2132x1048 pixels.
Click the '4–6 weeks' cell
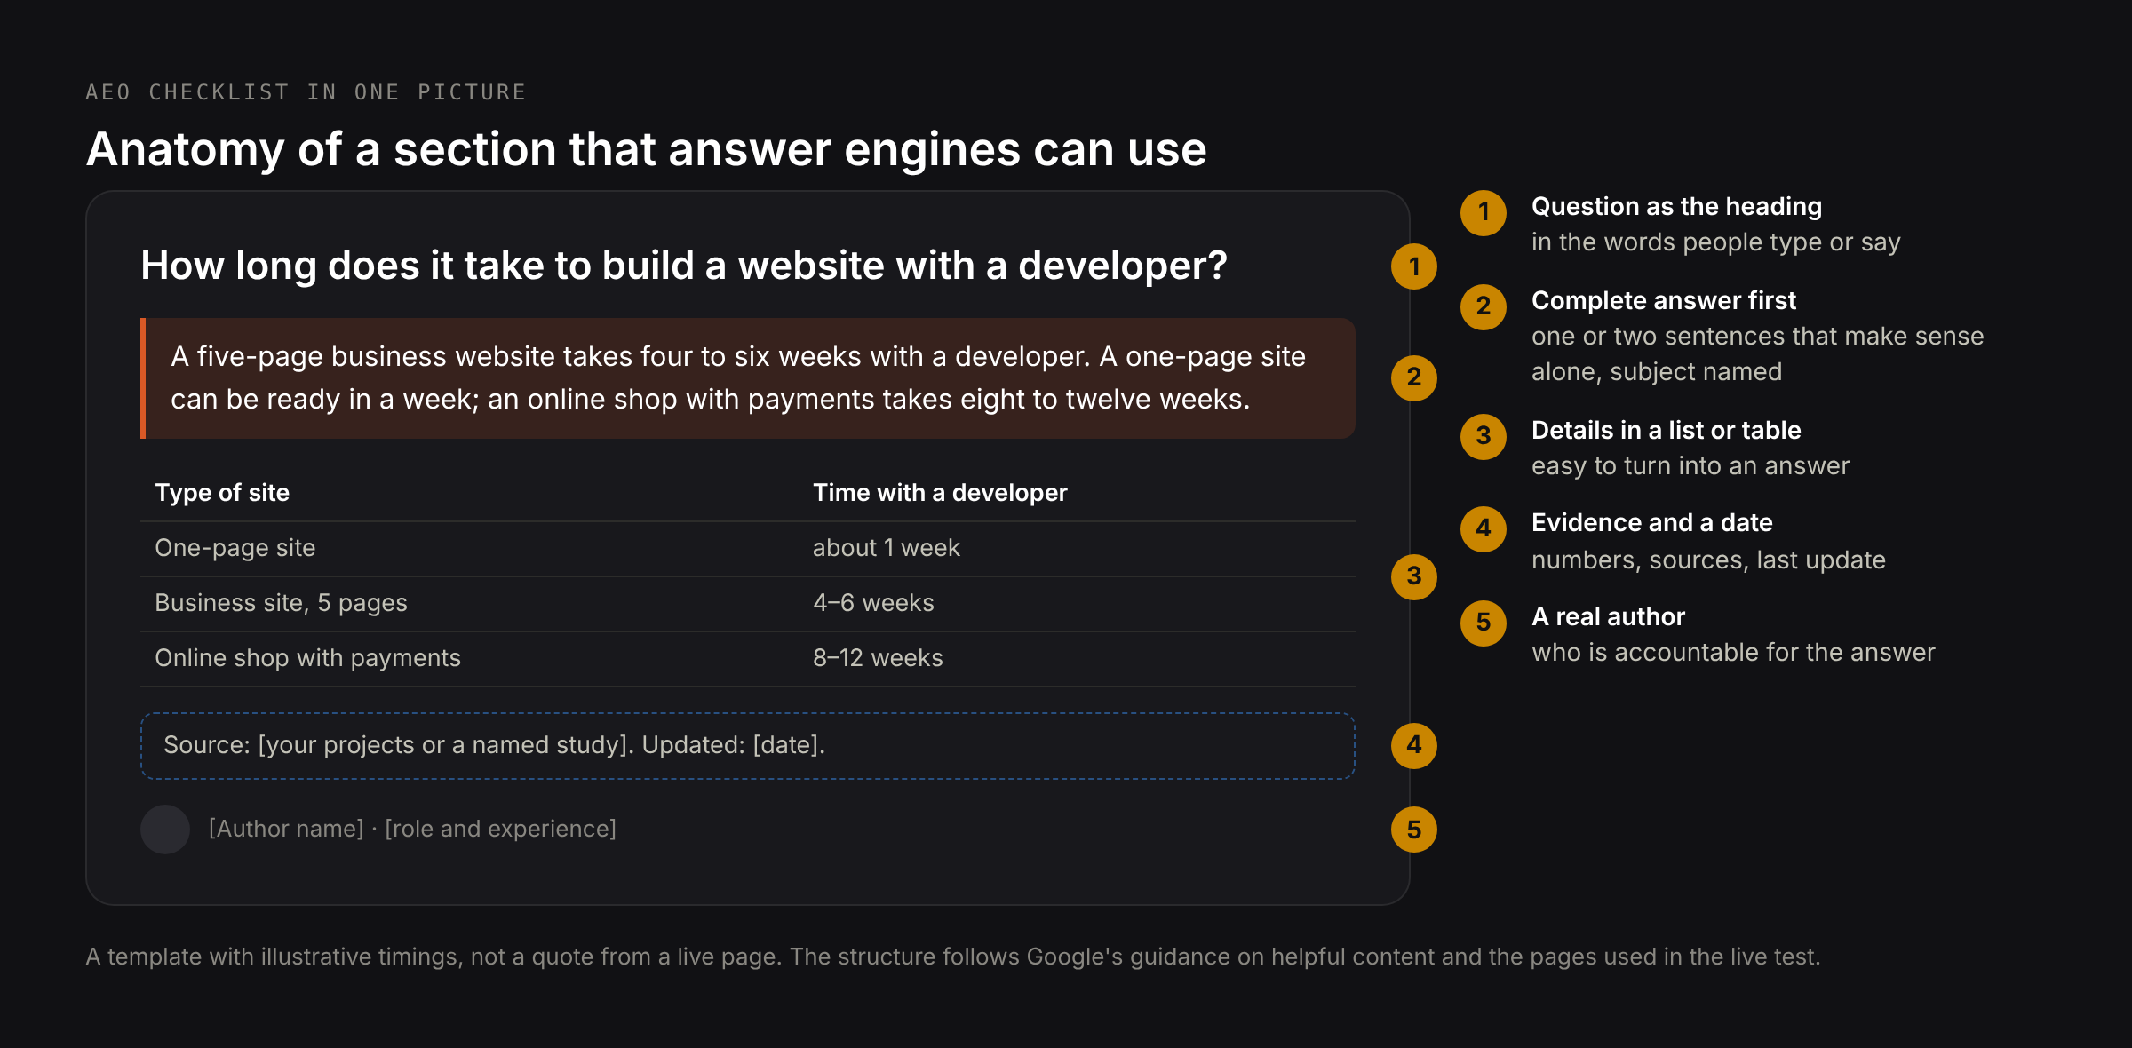click(873, 603)
